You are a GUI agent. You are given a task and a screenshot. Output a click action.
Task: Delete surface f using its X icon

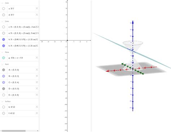(x=37, y=113)
